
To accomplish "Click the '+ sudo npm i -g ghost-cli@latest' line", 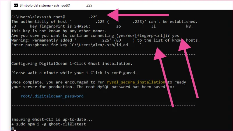I will pos(49,124).
